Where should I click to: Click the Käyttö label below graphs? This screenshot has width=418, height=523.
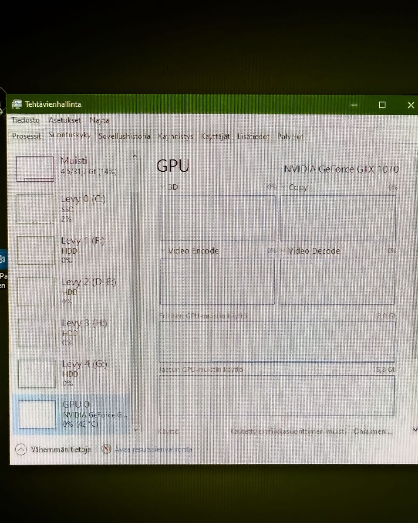pyautogui.click(x=169, y=431)
